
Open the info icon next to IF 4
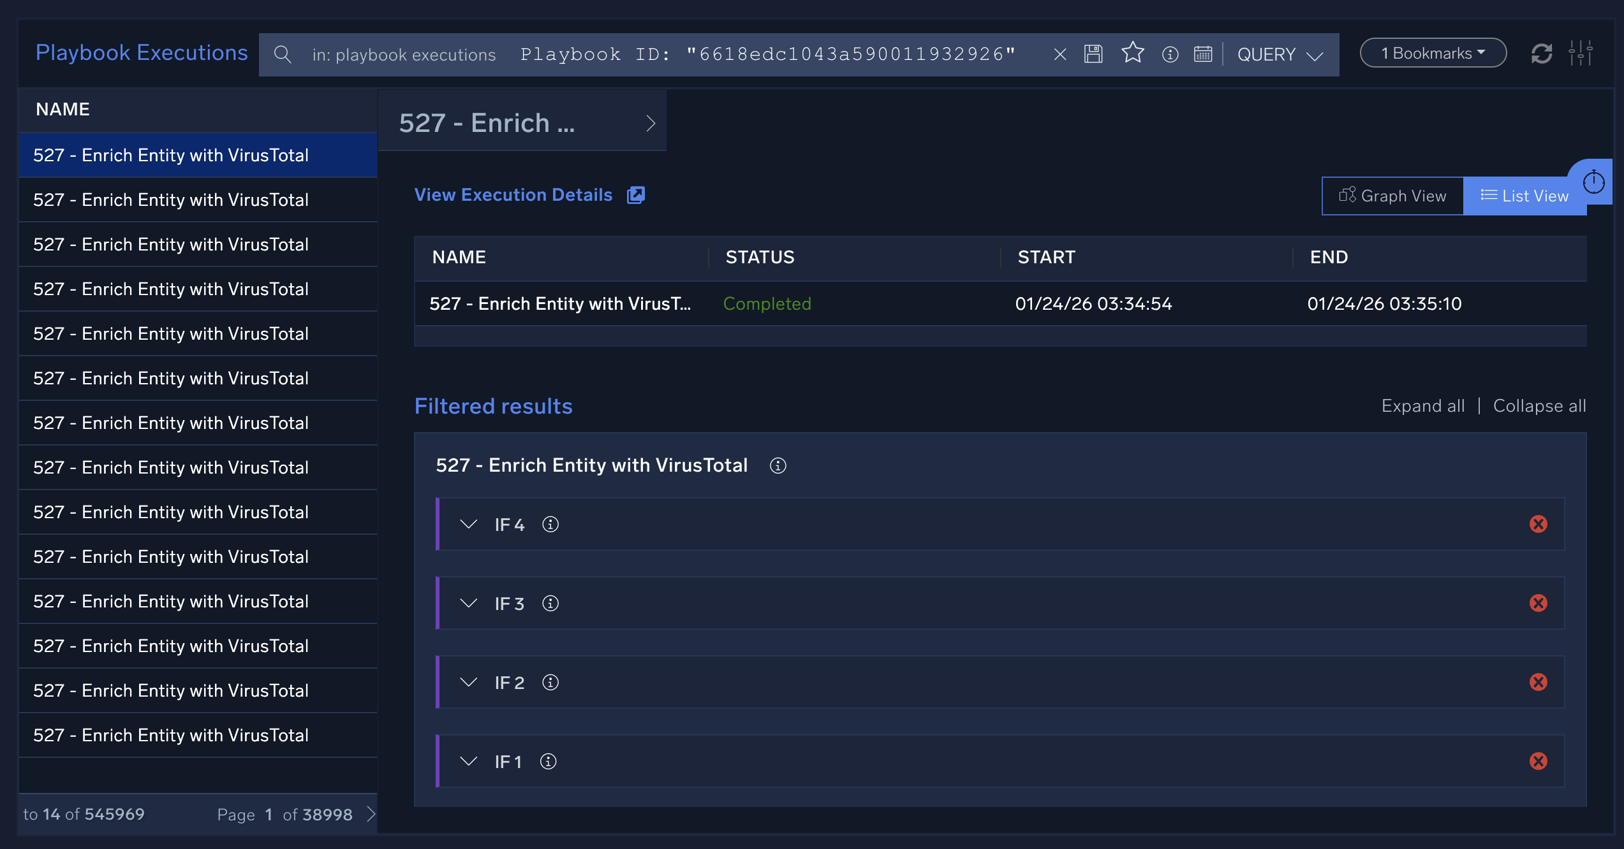pyautogui.click(x=550, y=525)
